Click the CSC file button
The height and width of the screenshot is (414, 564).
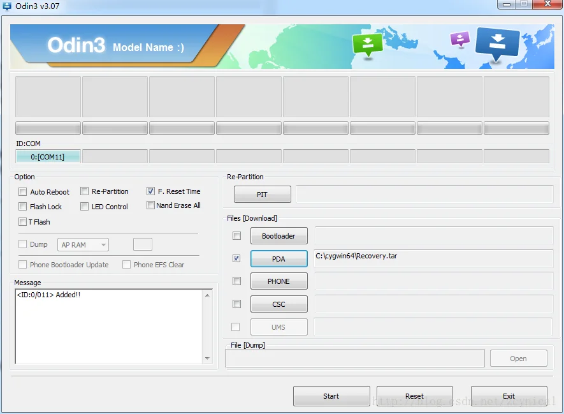point(278,304)
